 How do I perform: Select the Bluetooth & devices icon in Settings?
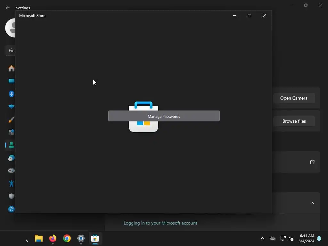12,94
